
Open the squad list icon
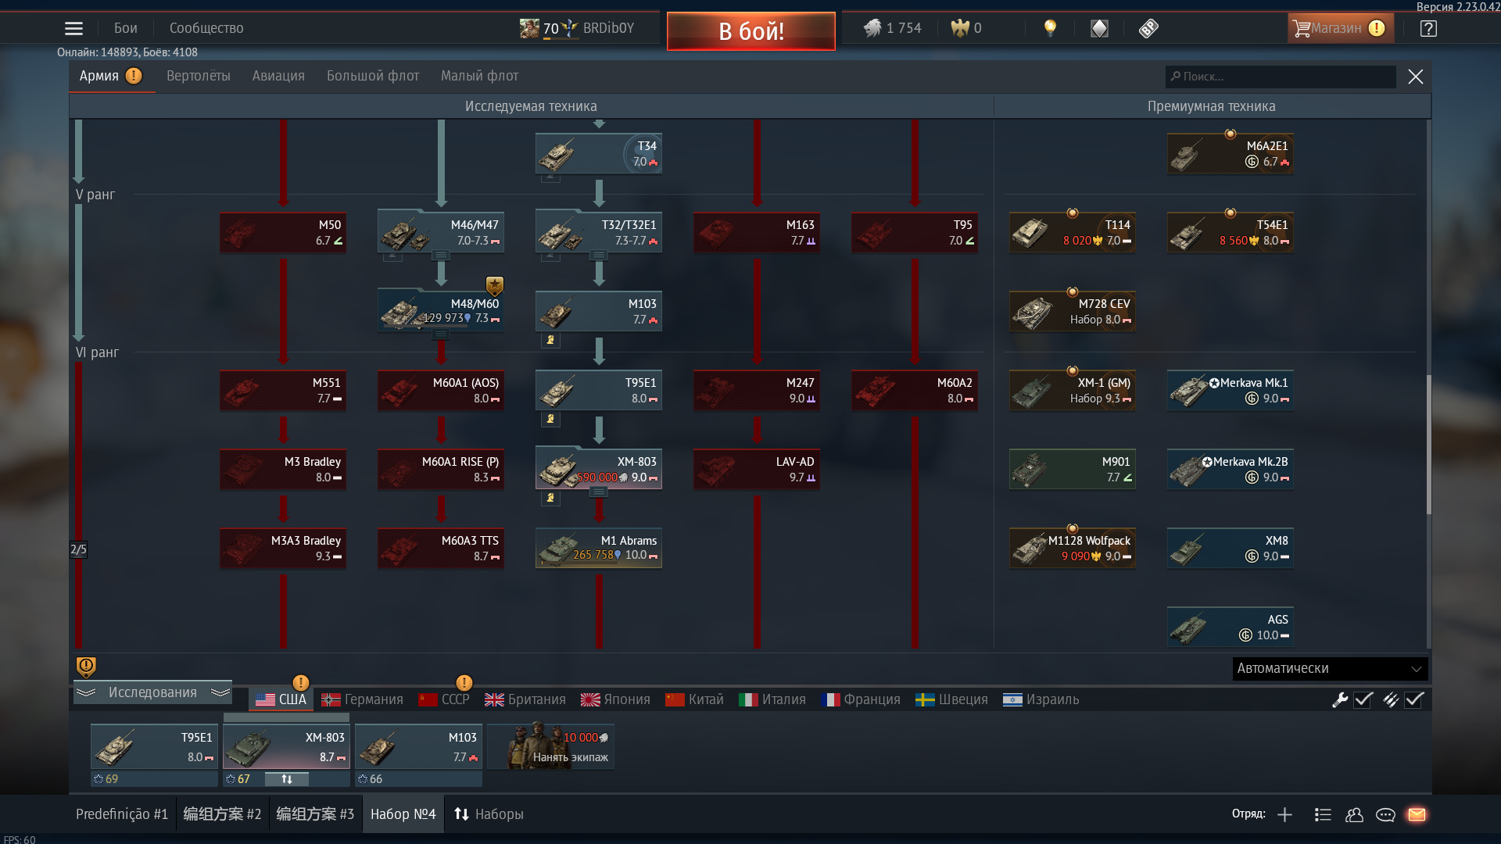1323,814
